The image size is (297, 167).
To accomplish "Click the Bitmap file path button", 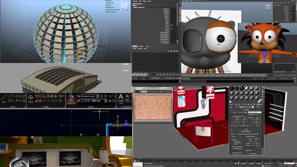I will (x=248, y=134).
